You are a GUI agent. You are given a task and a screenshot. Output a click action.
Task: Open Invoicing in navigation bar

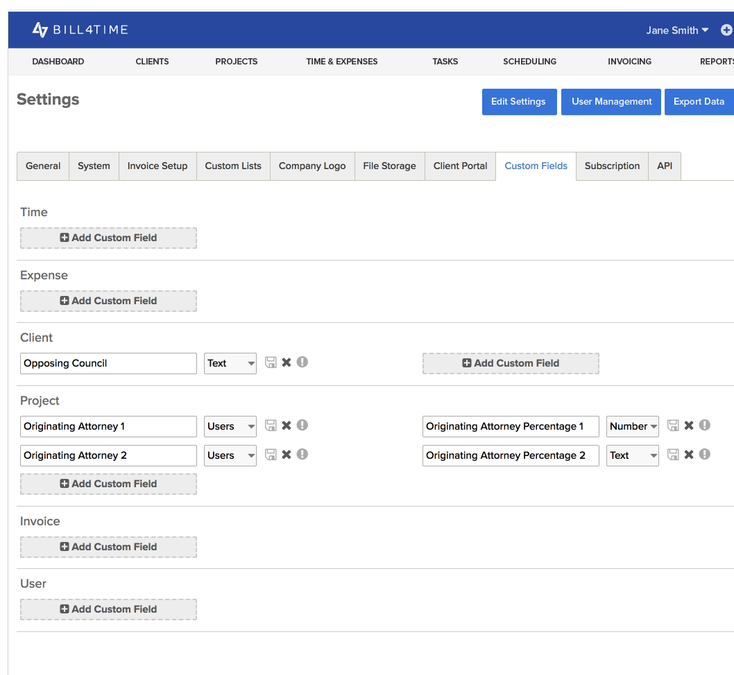[630, 61]
